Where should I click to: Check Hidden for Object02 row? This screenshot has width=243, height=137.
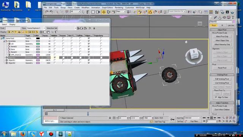coord(55,63)
